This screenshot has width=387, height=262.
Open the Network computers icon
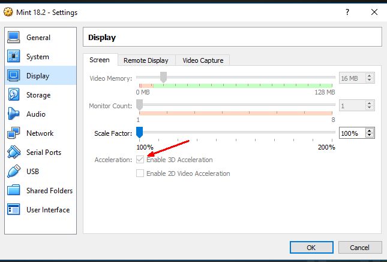14,133
